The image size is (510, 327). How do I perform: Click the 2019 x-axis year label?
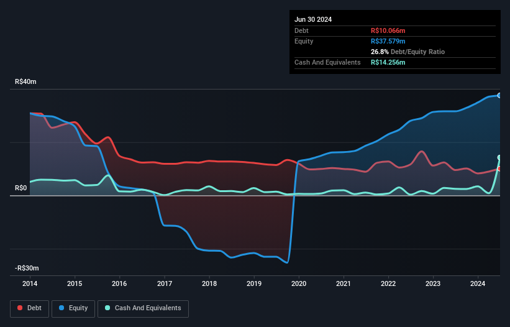click(x=254, y=283)
